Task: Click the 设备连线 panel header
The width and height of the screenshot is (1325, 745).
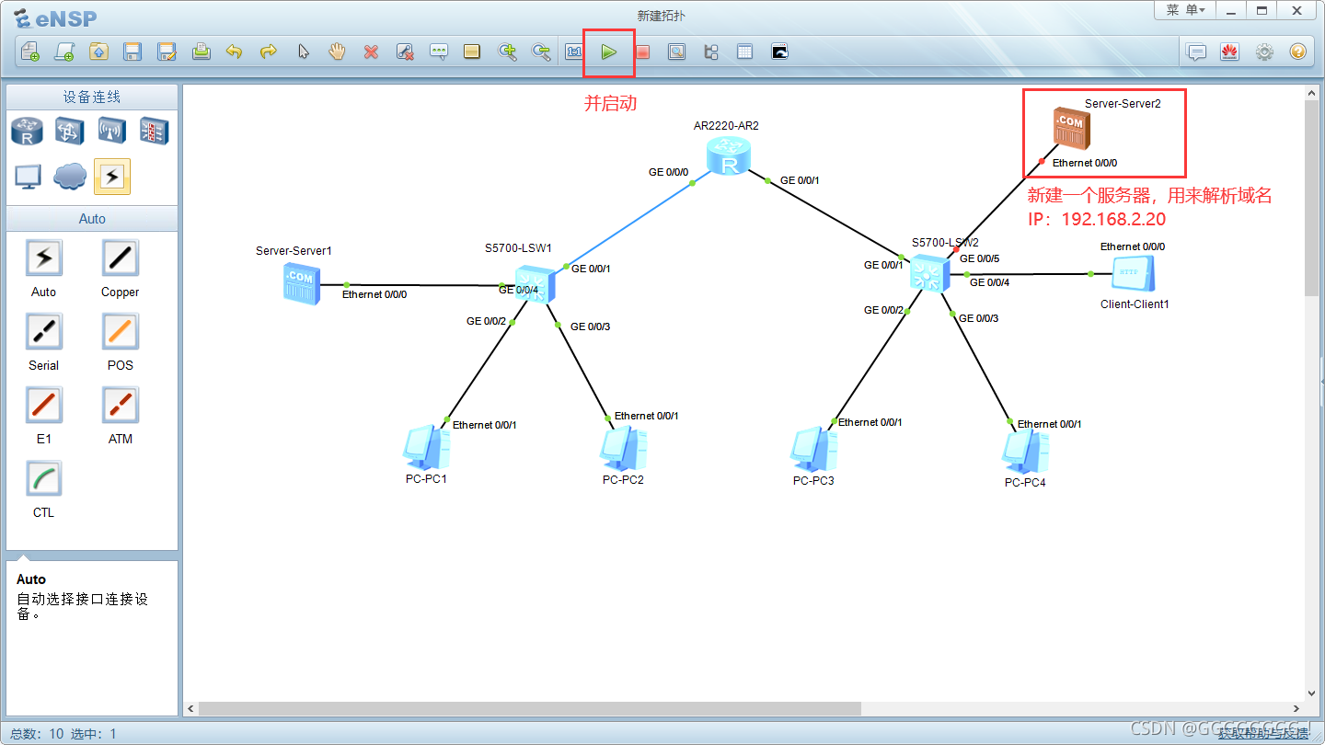Action: (x=92, y=97)
